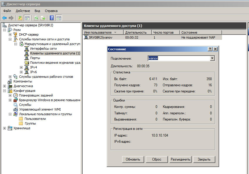
Task: Click the dialog's question mark help button
Action: click(x=210, y=49)
